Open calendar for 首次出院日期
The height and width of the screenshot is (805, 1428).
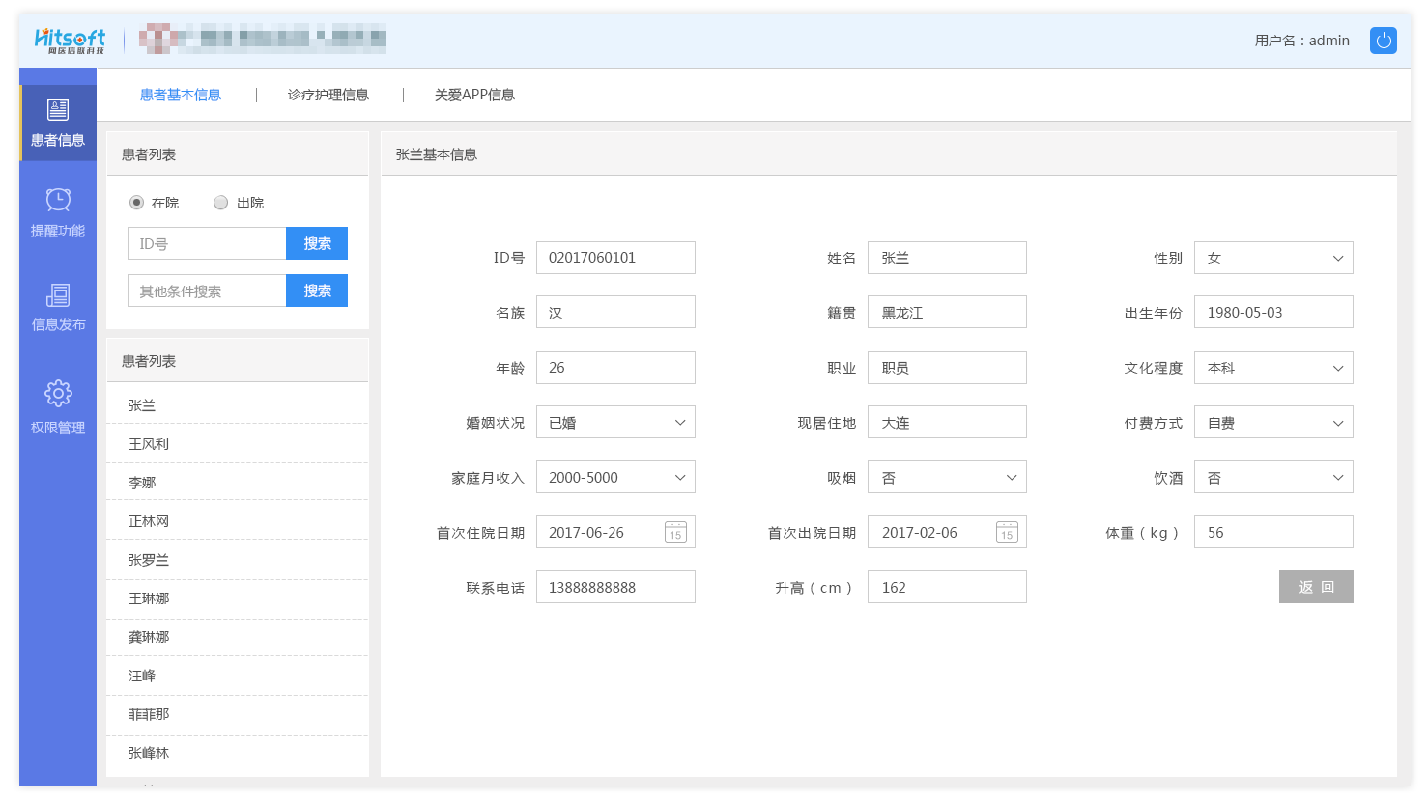click(1007, 532)
